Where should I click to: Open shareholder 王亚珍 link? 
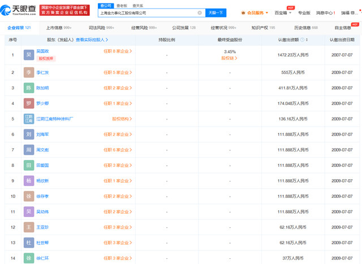coord(42,227)
